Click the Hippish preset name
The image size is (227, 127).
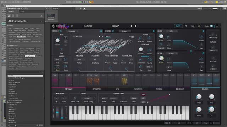click(115, 26)
